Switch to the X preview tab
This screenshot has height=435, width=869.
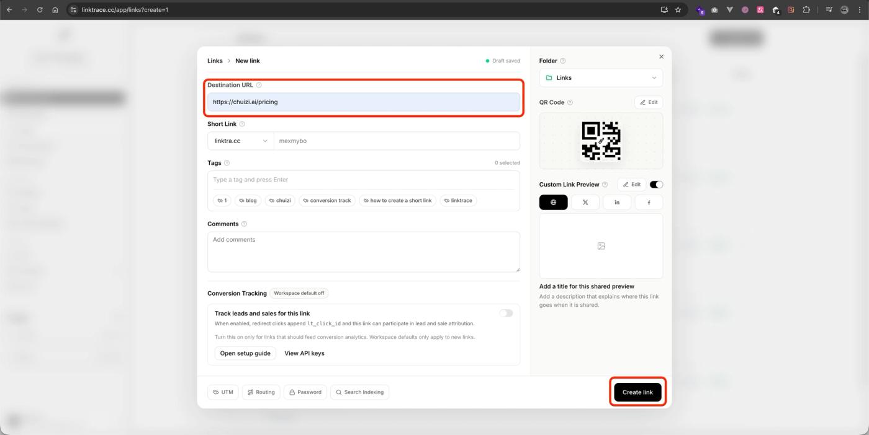pos(585,201)
